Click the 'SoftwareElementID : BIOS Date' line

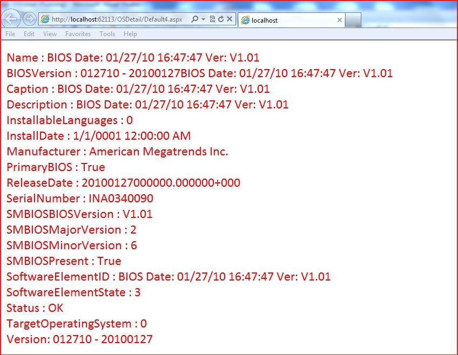169,277
